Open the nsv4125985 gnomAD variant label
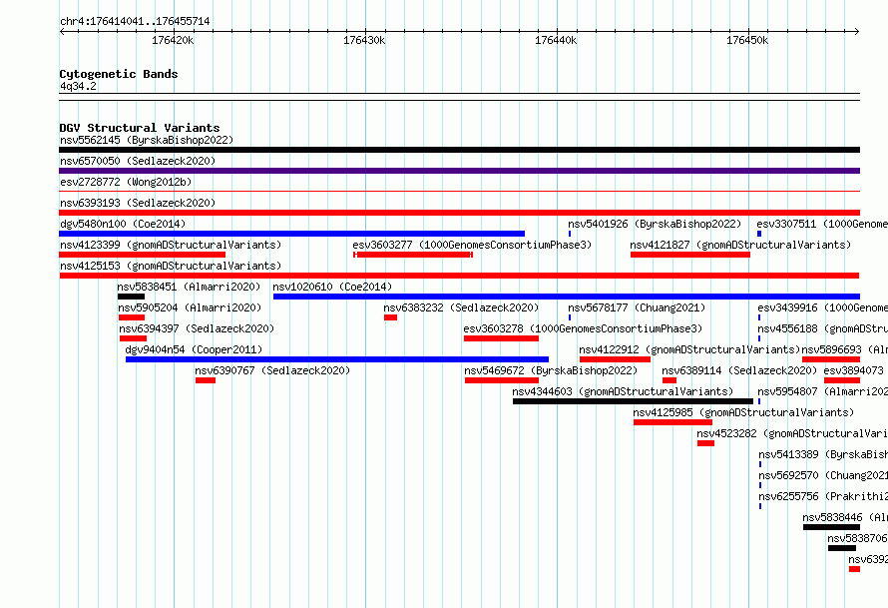Screen dimensions: 888x608 [x=743, y=412]
